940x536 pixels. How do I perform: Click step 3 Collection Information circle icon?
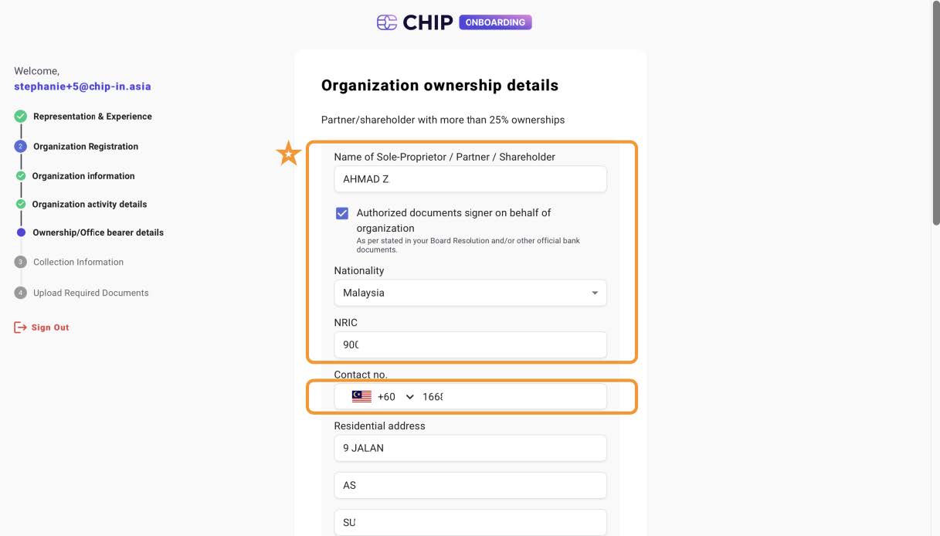pyautogui.click(x=21, y=262)
